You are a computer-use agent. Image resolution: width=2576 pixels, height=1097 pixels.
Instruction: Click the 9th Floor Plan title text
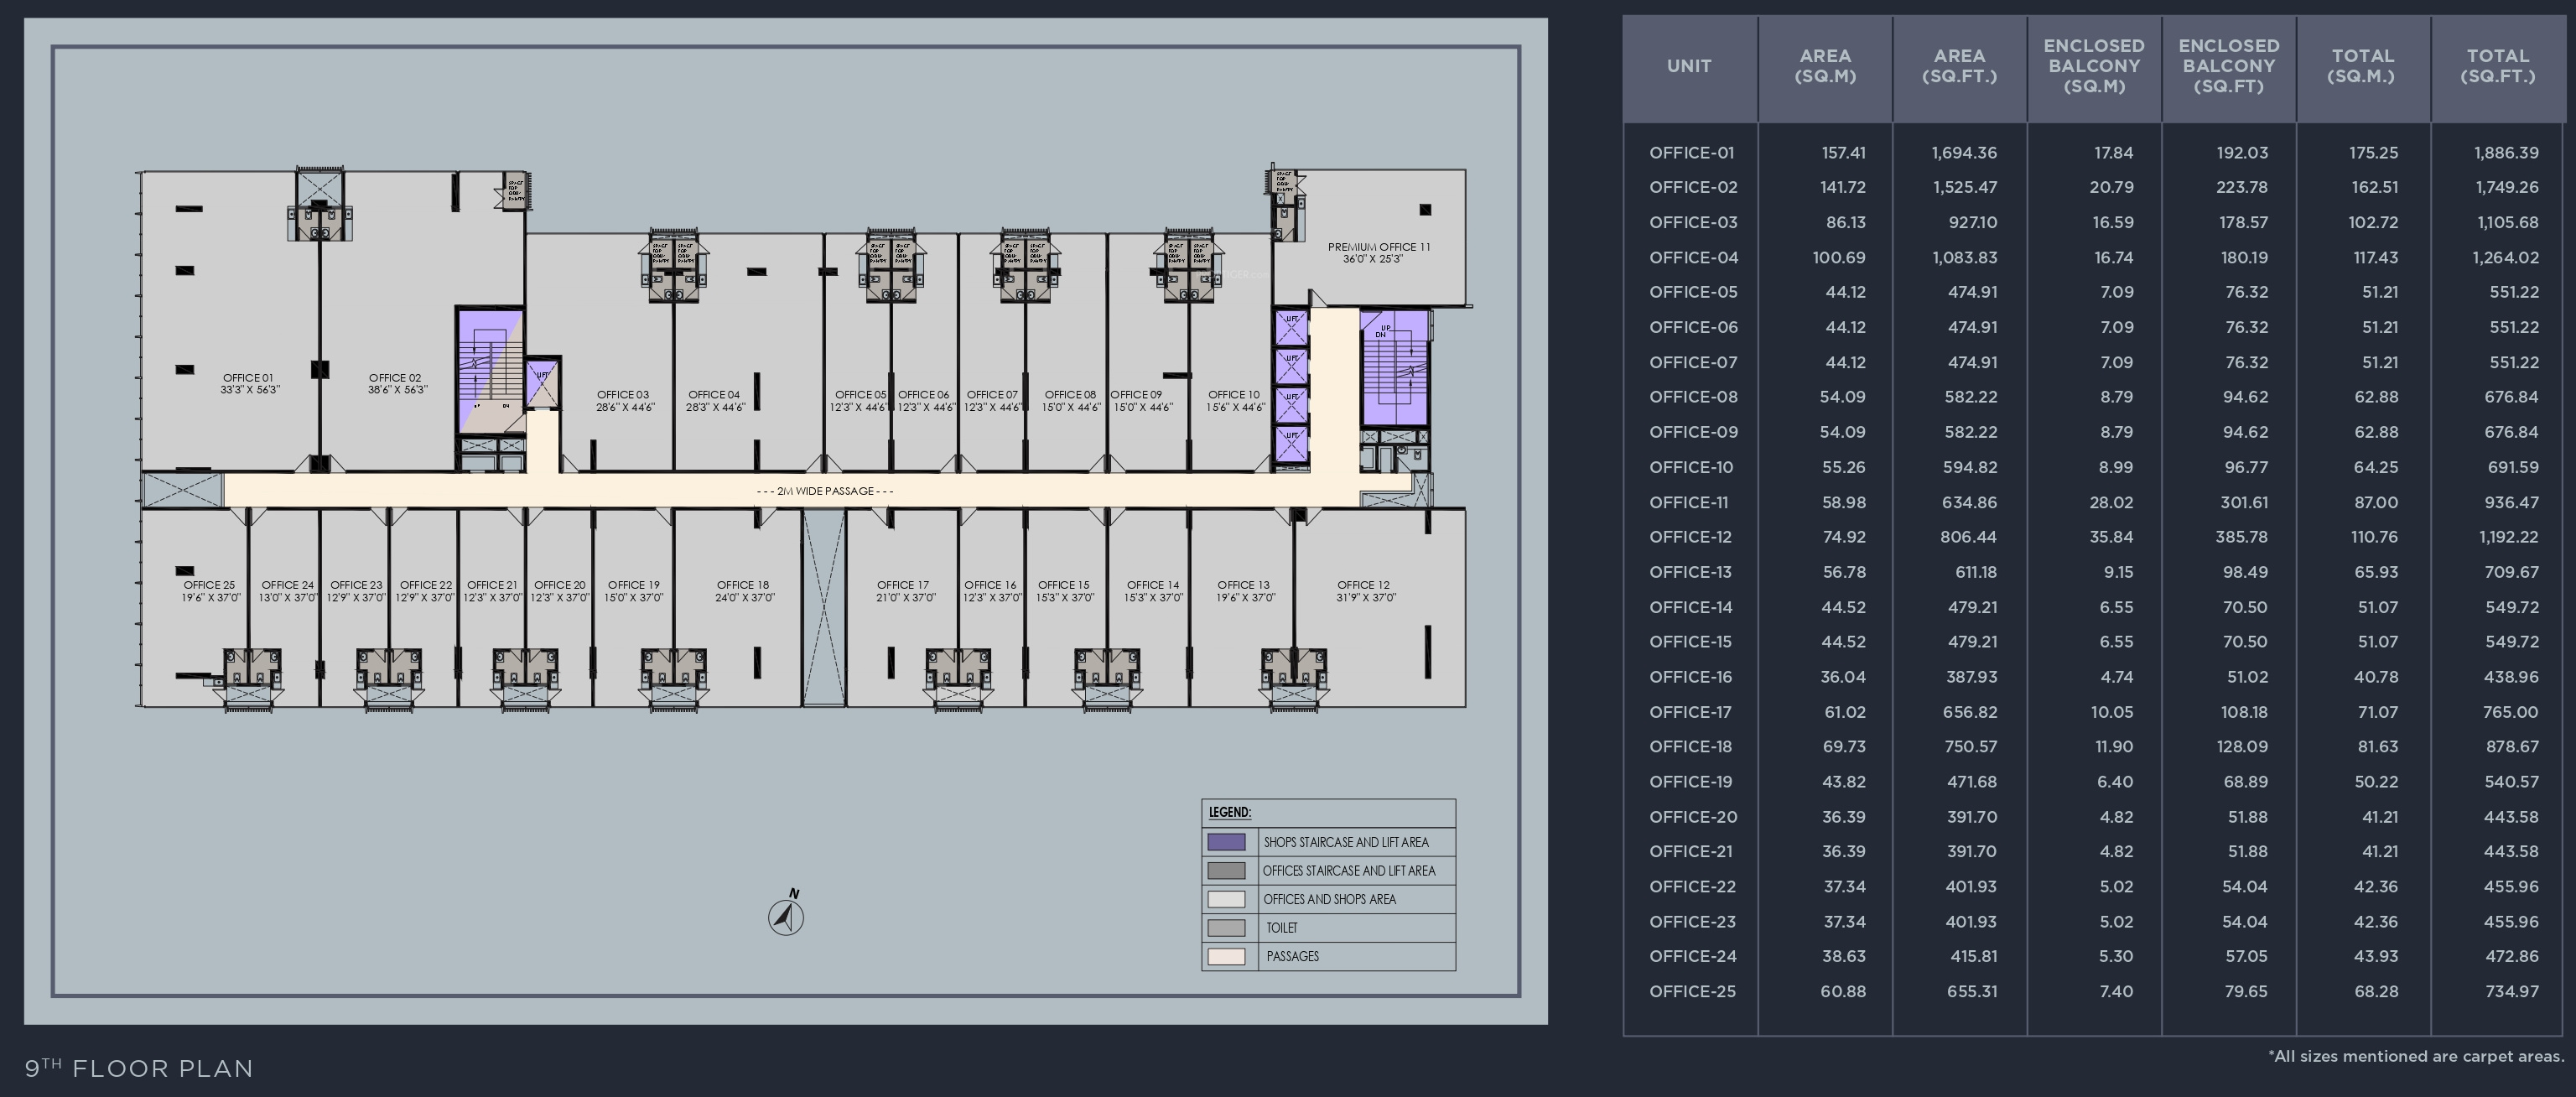[139, 1068]
